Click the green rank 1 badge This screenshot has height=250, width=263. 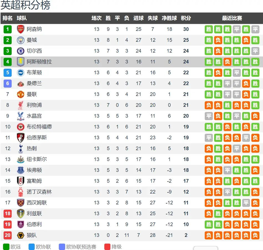tap(8, 29)
